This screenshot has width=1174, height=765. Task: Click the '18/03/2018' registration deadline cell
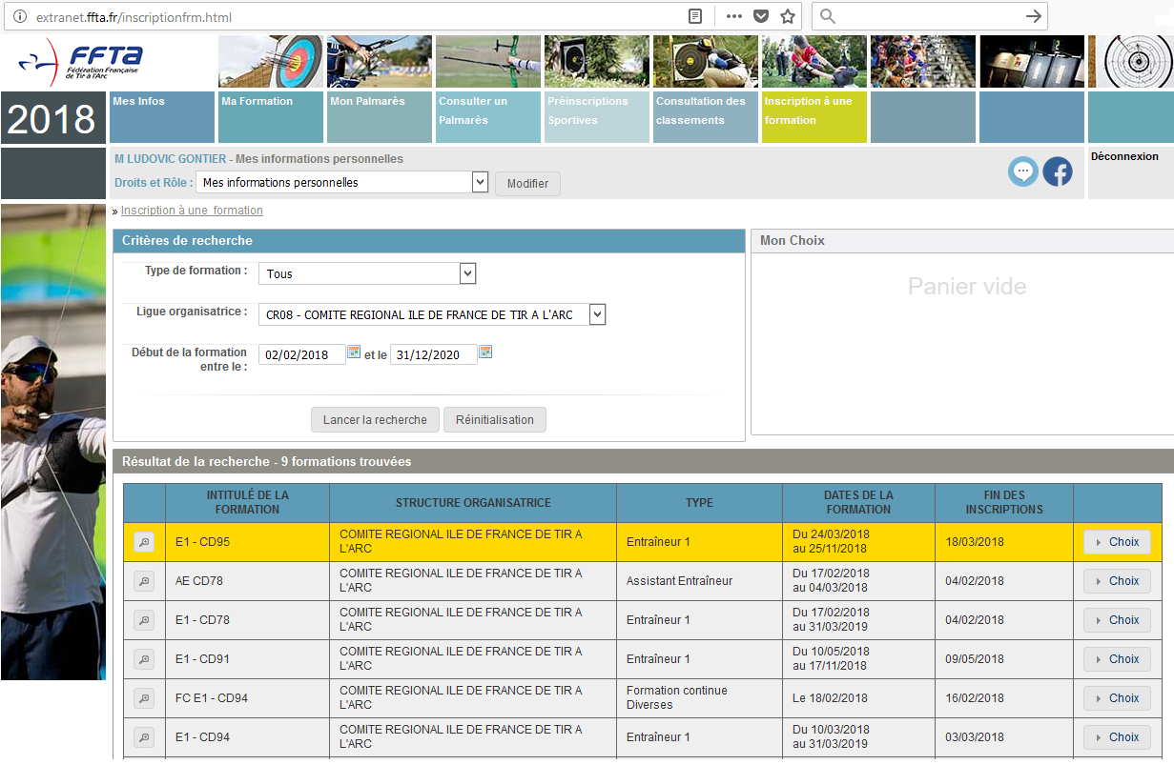pos(1004,542)
